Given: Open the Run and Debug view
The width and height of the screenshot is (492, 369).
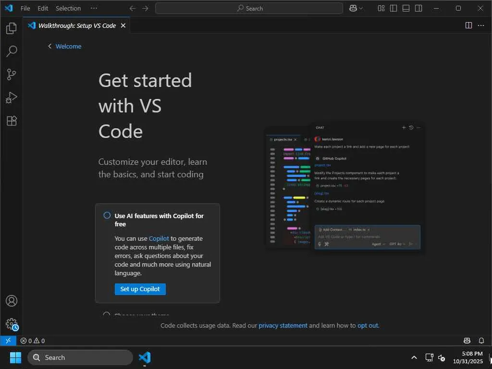Looking at the screenshot, I should 12,98.
